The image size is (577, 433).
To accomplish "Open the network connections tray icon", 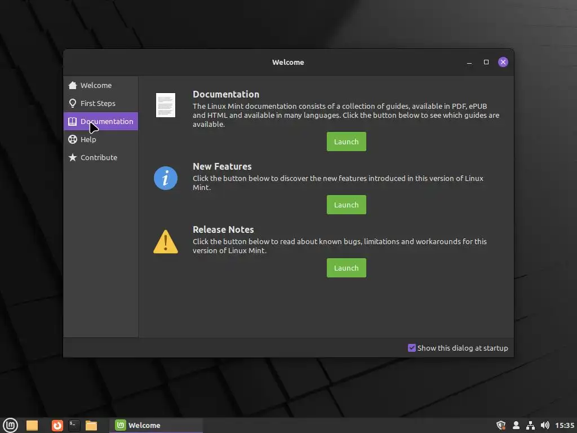I will [530, 425].
